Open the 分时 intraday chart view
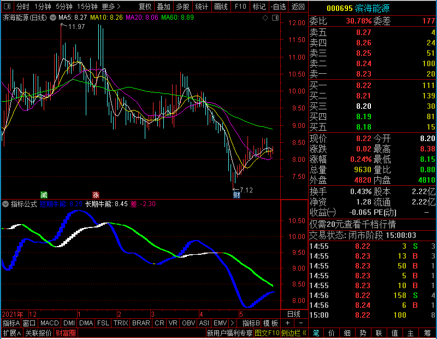 click(22, 7)
